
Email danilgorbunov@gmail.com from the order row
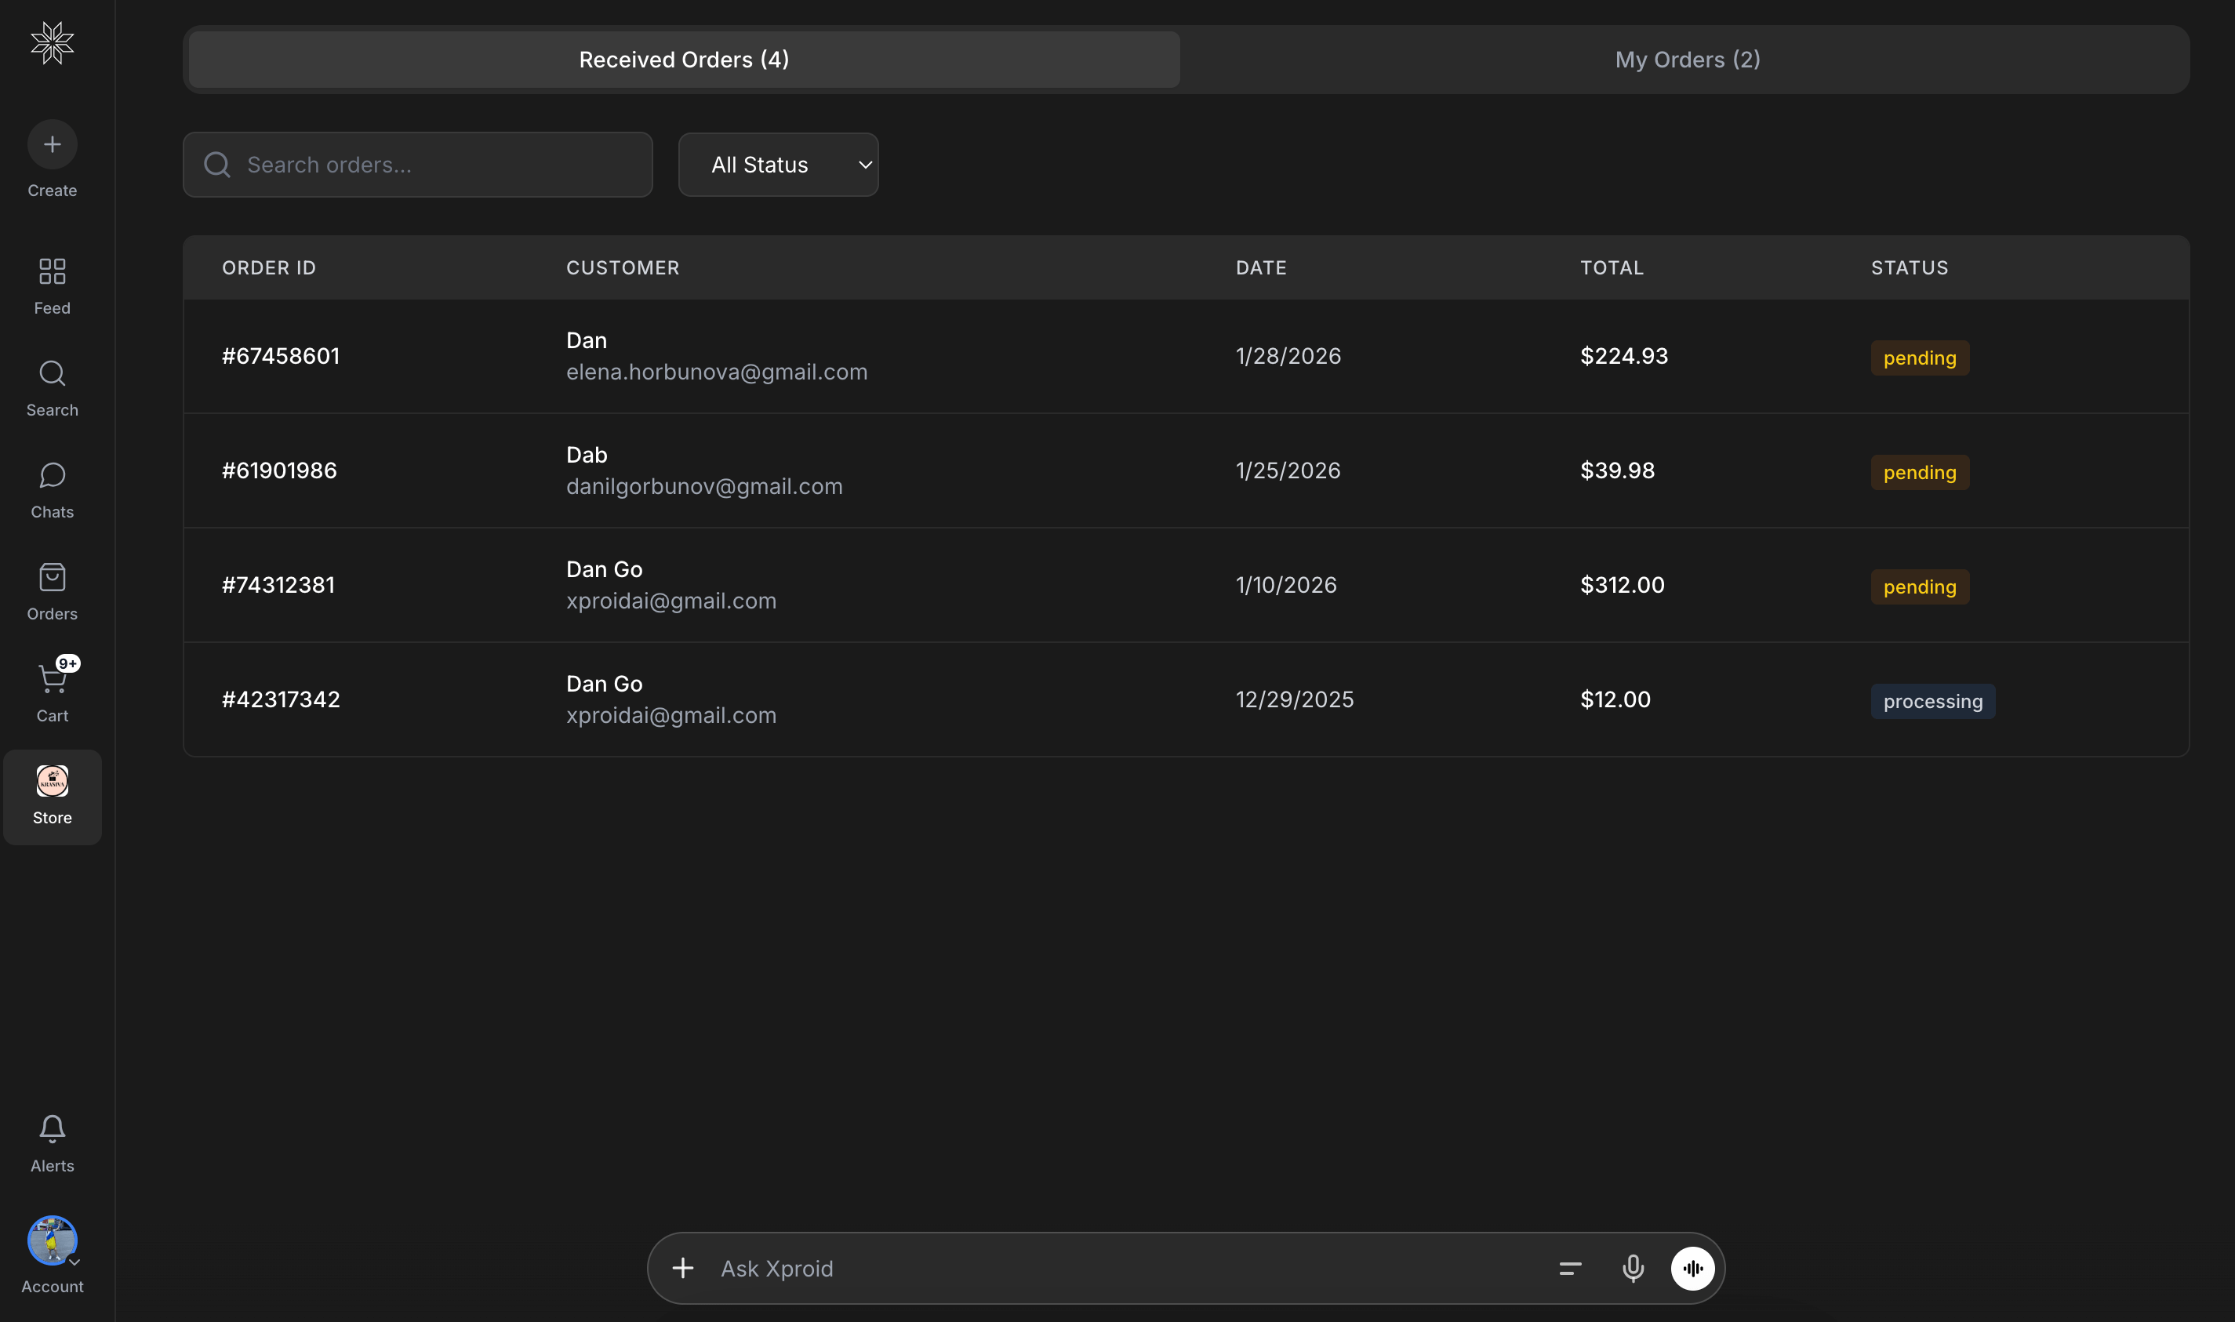click(x=703, y=486)
